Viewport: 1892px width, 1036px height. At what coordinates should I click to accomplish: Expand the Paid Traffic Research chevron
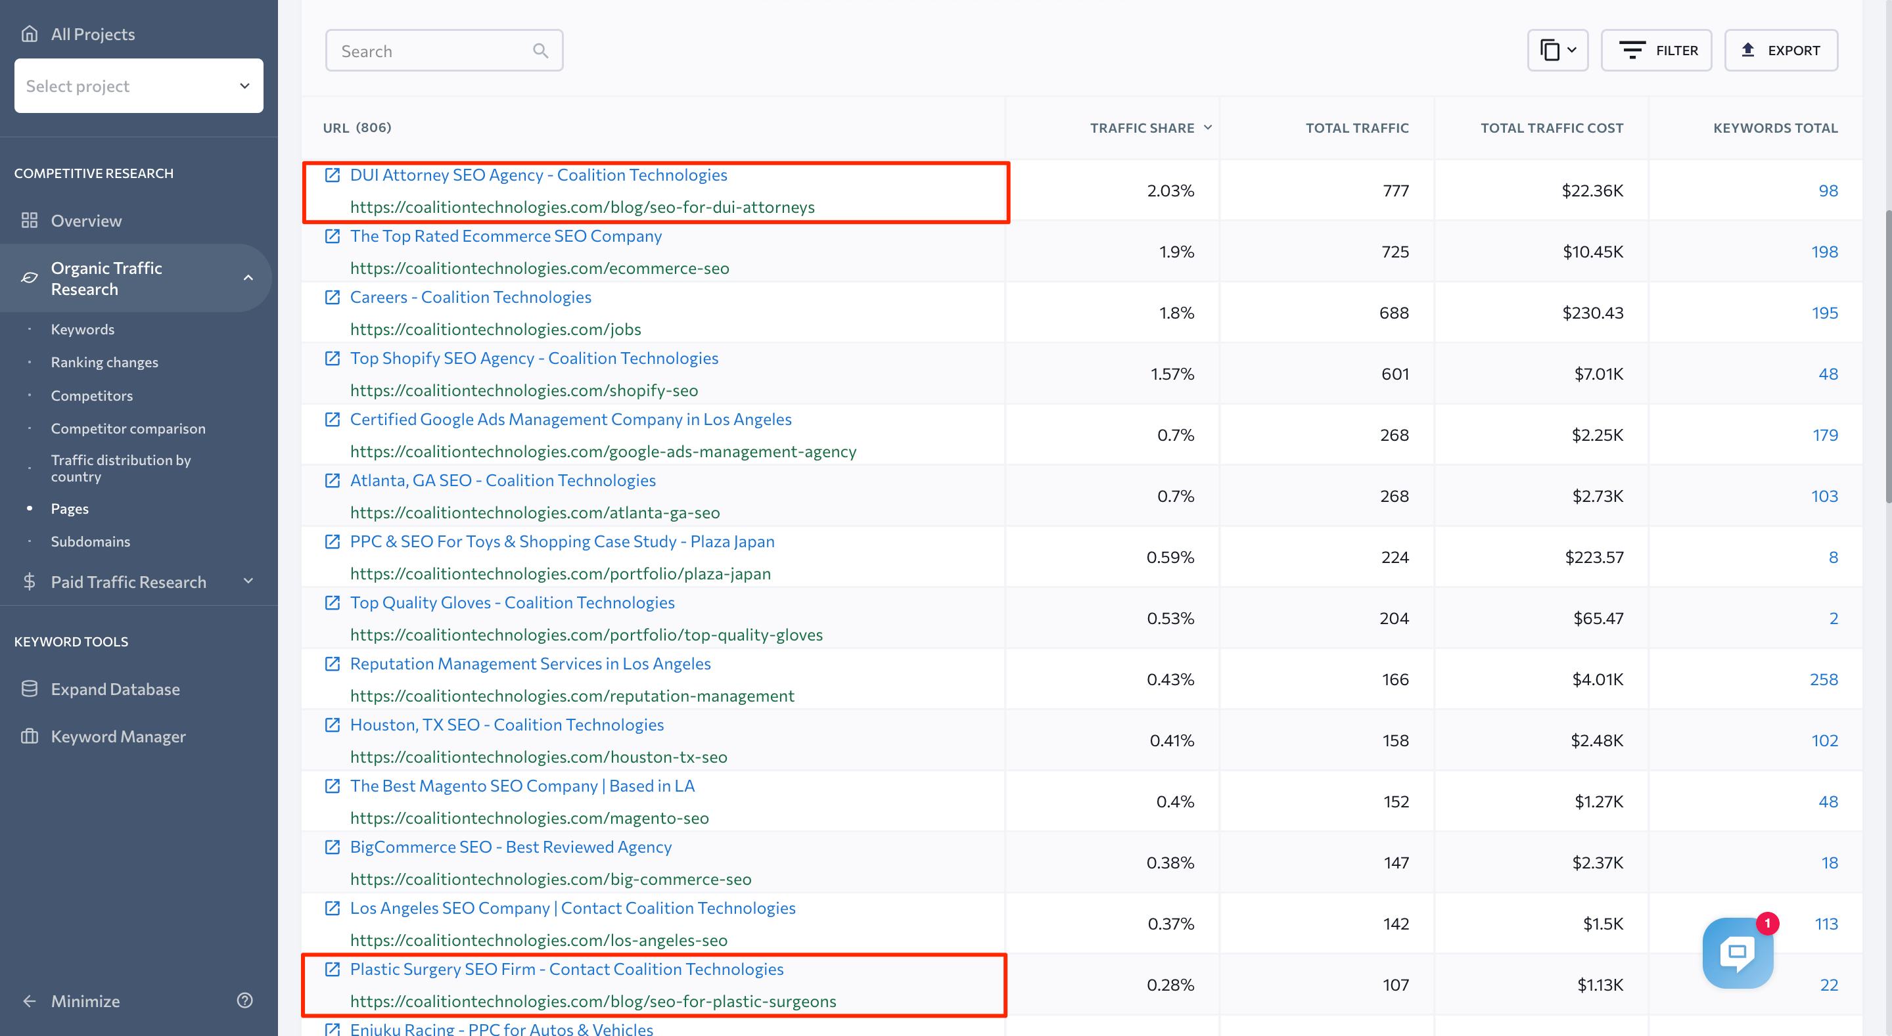248,581
